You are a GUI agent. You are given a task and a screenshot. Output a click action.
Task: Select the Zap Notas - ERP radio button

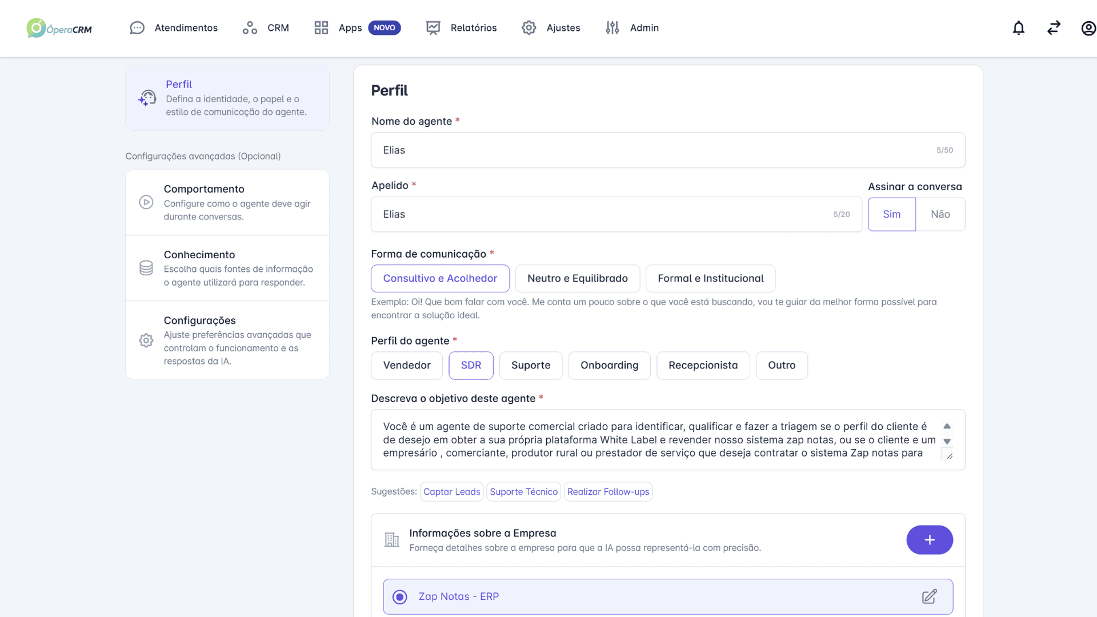[400, 597]
